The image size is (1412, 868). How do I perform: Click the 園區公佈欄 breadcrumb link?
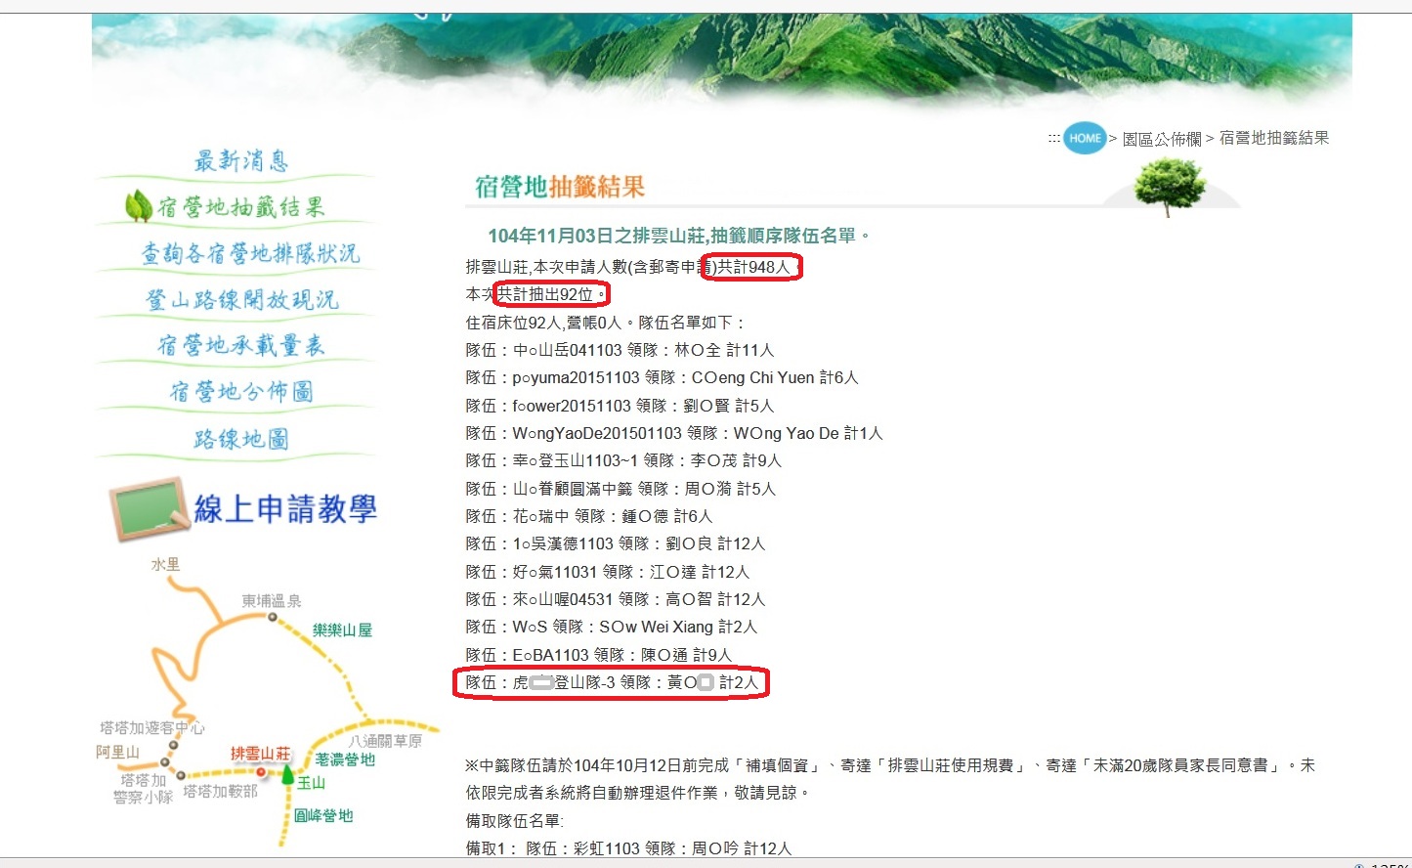tap(1161, 139)
